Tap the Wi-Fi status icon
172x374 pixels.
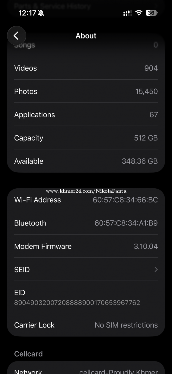138,13
